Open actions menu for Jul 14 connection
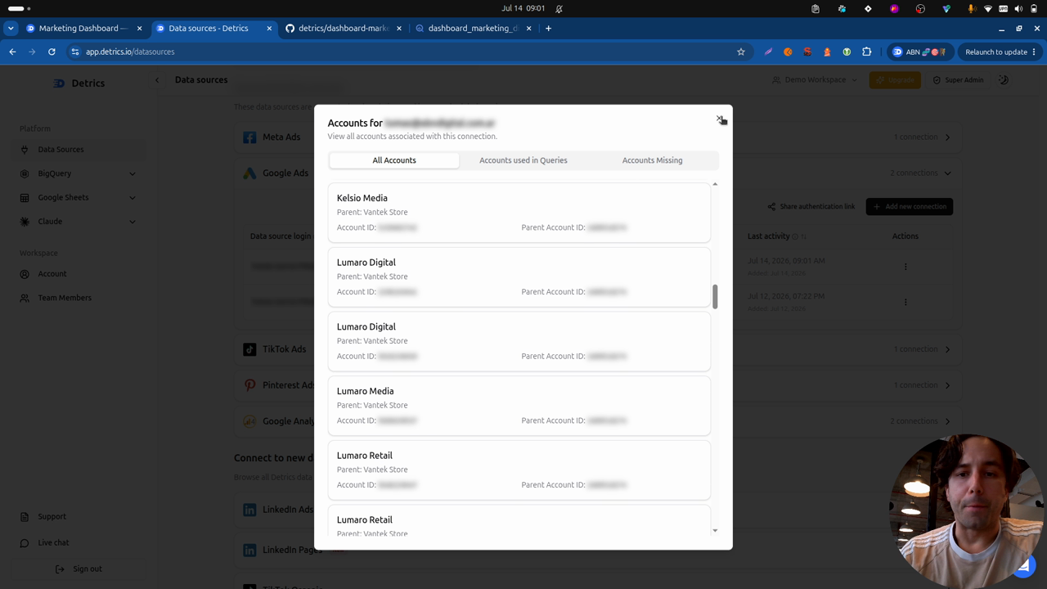The height and width of the screenshot is (589, 1047). (905, 267)
